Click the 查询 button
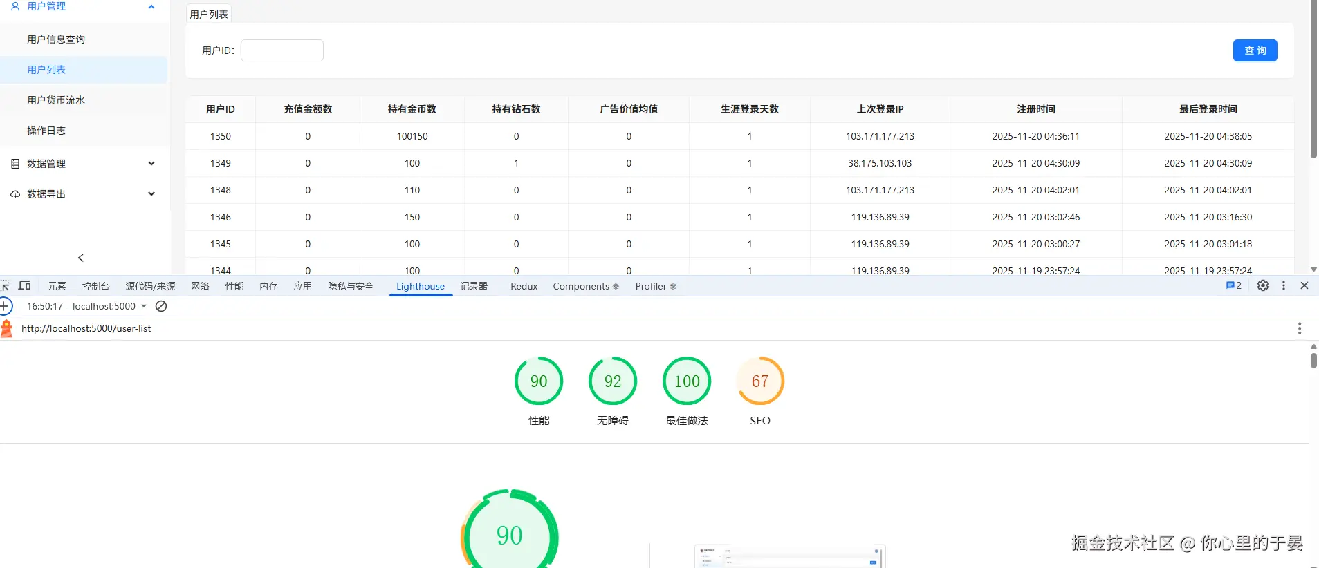The height and width of the screenshot is (568, 1319). tap(1255, 50)
